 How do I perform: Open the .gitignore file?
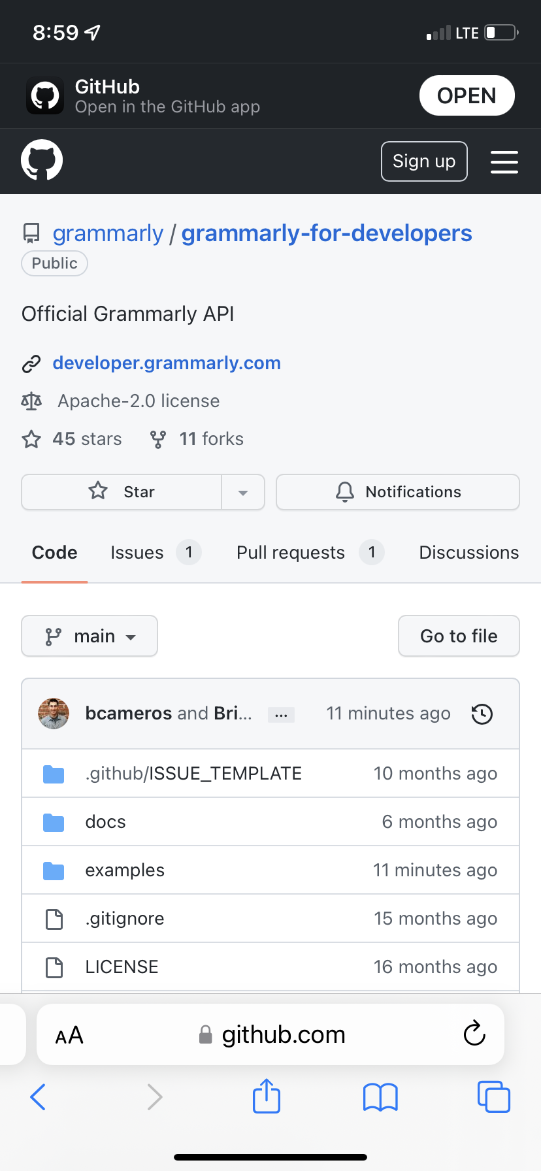pyautogui.click(x=124, y=919)
